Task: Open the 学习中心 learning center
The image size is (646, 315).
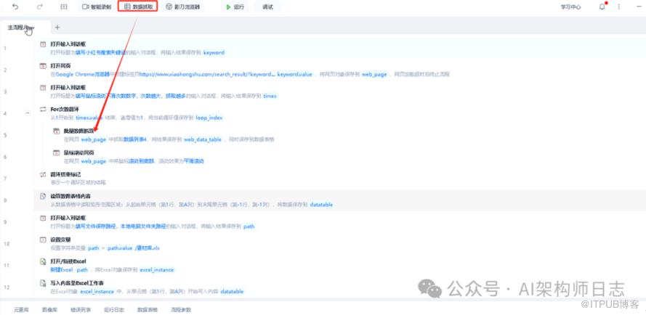Action: (570, 7)
